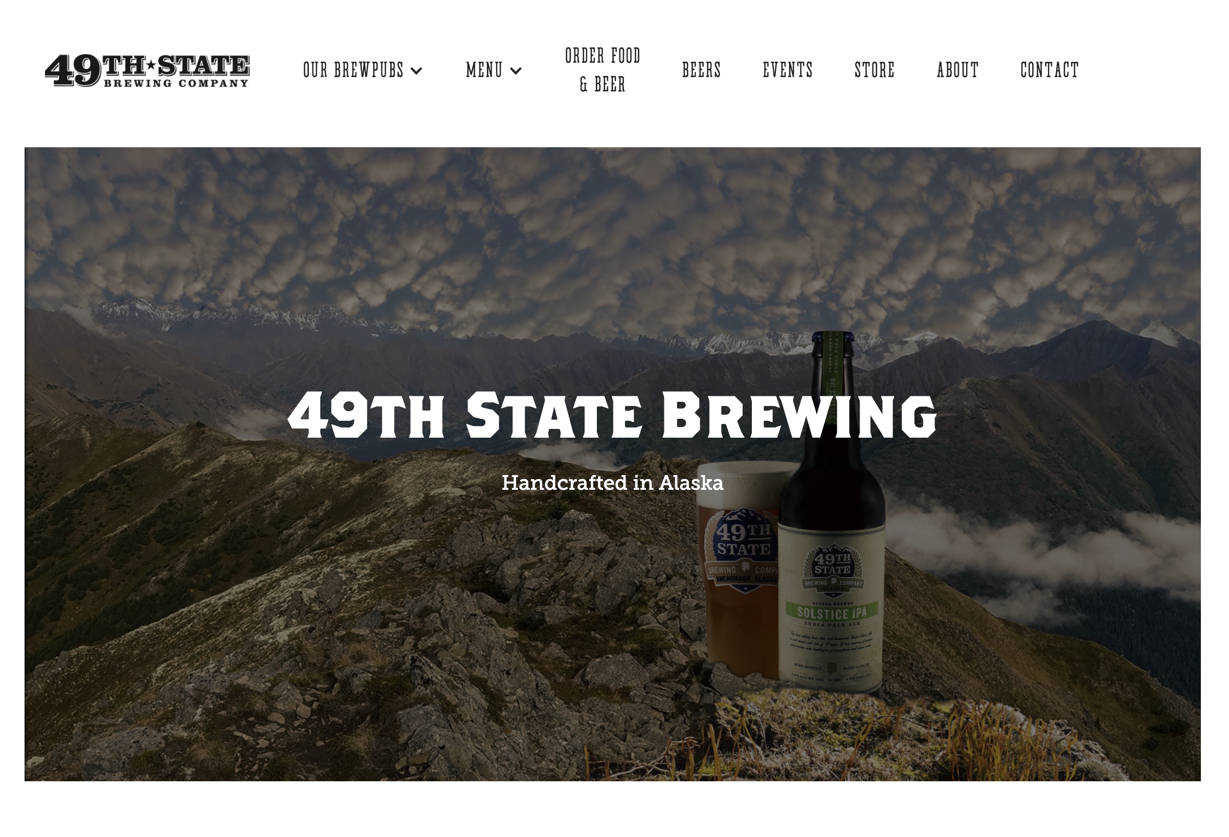The image size is (1229, 837).
Task: Open the Events page
Action: (788, 71)
